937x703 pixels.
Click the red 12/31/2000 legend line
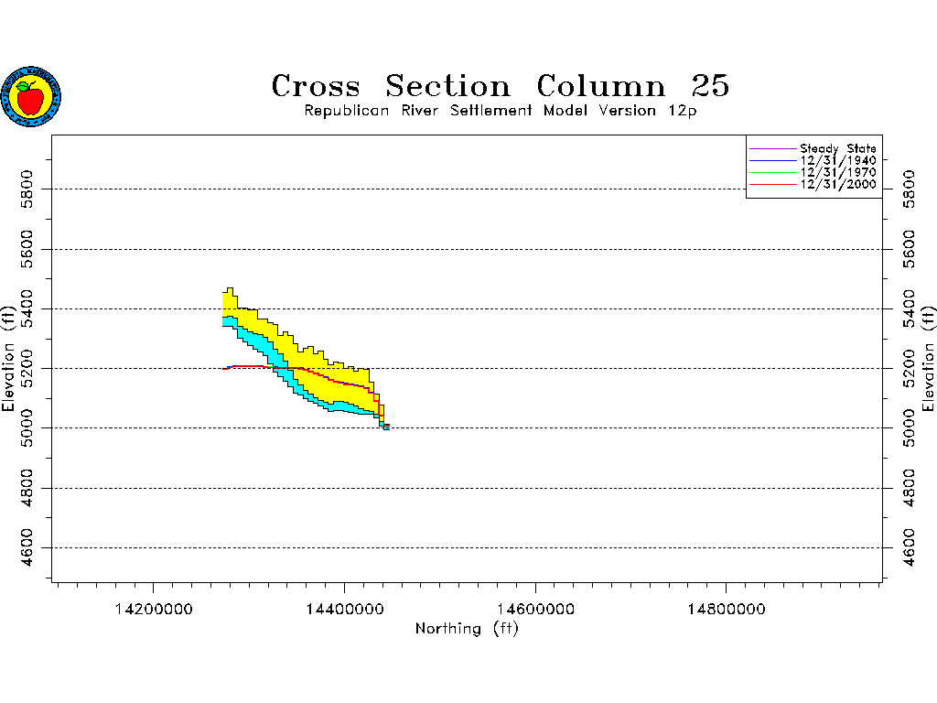tap(772, 184)
